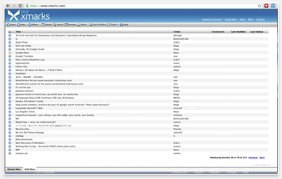Click the globe icon beside Gaijin Tonic
Image resolution: width=282 pixels, height=179 pixels.
(x=10, y=42)
